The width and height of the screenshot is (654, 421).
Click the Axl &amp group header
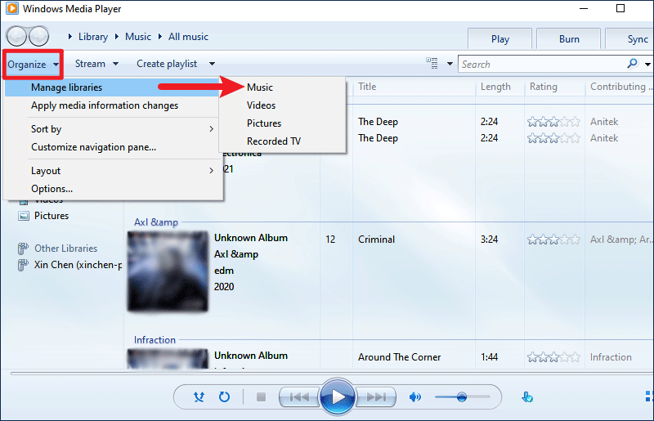156,222
